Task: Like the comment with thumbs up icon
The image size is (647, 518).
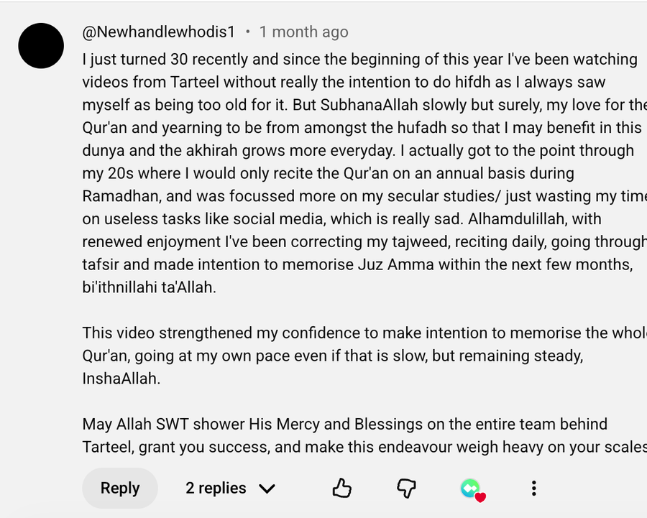Action: coord(341,489)
